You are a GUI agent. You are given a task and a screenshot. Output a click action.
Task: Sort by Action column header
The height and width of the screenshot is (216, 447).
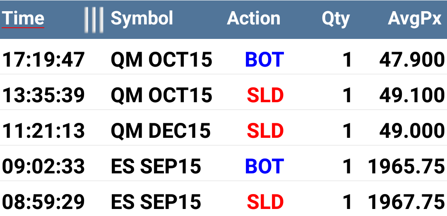click(253, 18)
